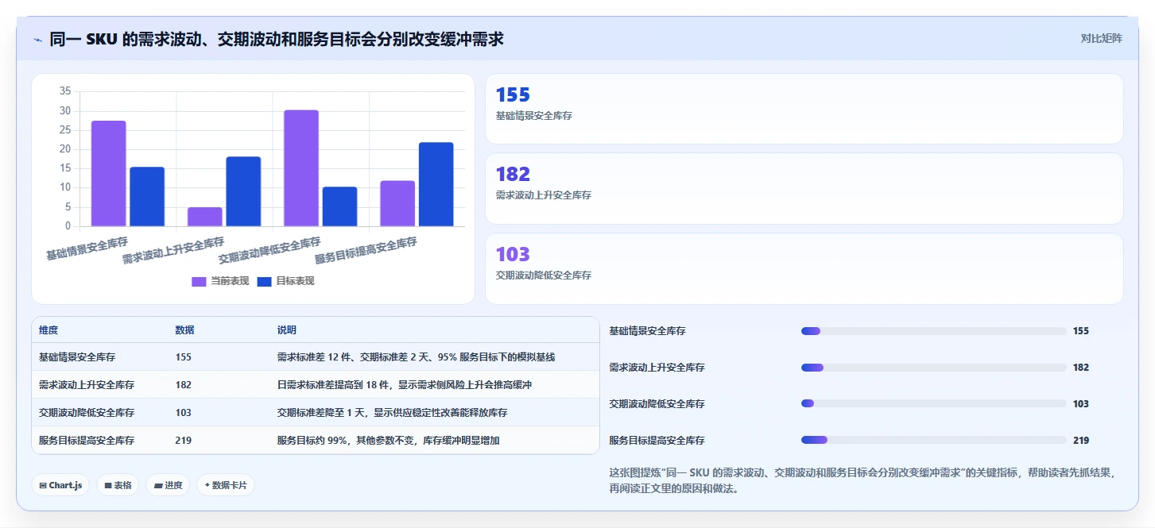
Task: Select the 基础情景安全库存 table row name
Action: pyautogui.click(x=77, y=357)
